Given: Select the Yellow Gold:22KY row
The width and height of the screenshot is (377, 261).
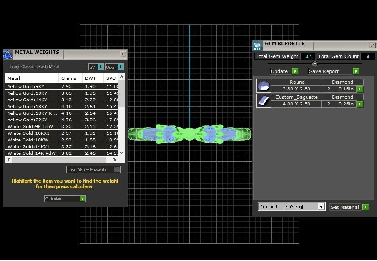Looking at the screenshot, I should pyautogui.click(x=62, y=120).
